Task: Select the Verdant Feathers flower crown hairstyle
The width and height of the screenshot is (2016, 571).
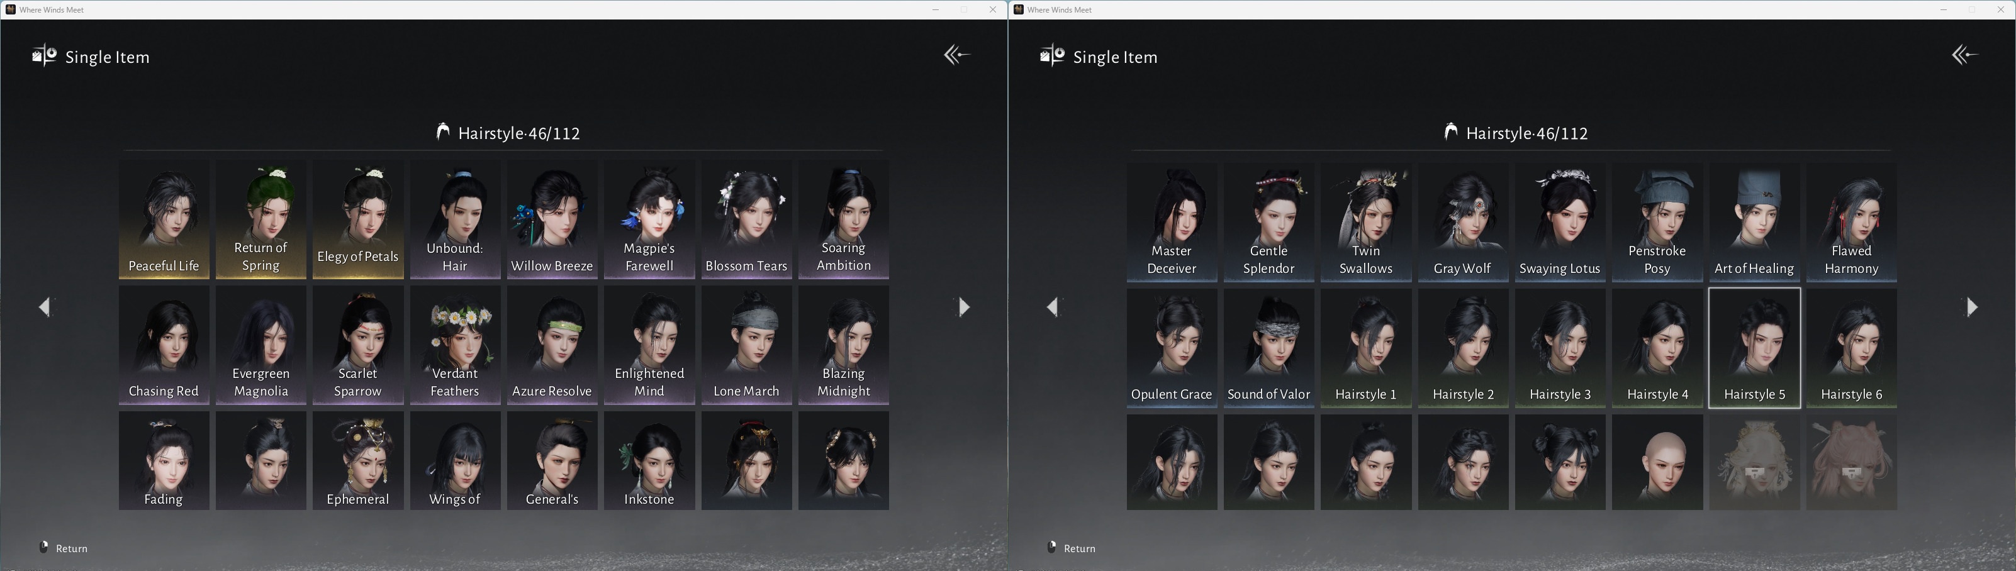Action: coord(455,345)
